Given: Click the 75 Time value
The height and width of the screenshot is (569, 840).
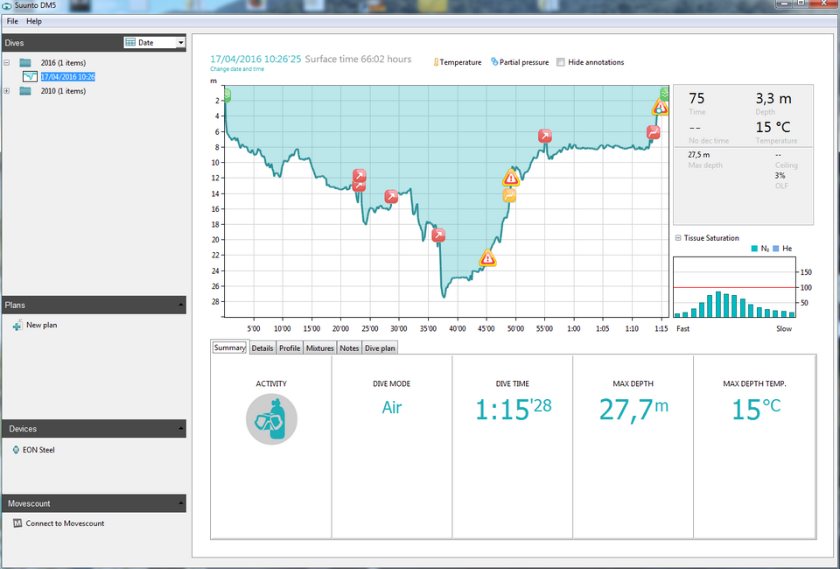Looking at the screenshot, I should point(697,99).
